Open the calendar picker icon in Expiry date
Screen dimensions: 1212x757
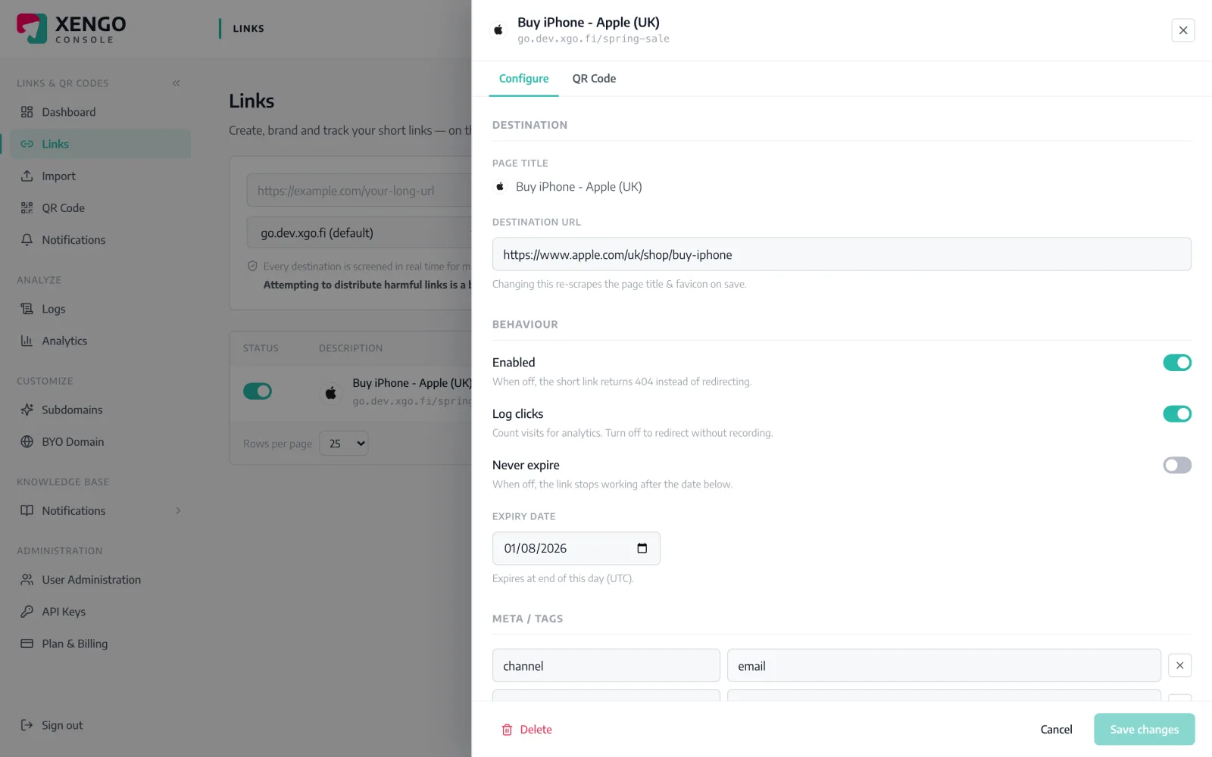642,548
